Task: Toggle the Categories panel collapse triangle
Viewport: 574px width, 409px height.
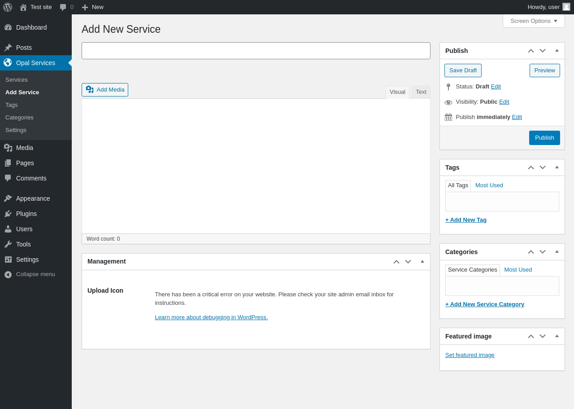Action: coord(557,251)
